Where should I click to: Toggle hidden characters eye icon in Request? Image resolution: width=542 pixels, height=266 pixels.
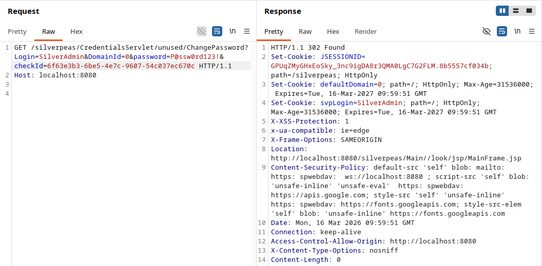click(x=202, y=31)
